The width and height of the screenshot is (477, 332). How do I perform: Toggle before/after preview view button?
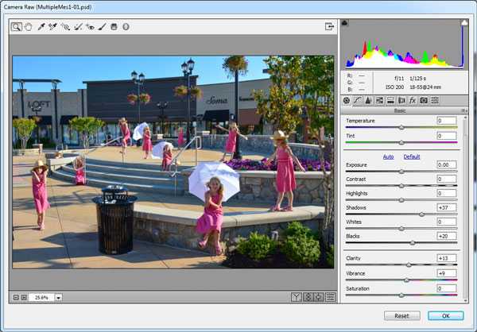[296, 297]
